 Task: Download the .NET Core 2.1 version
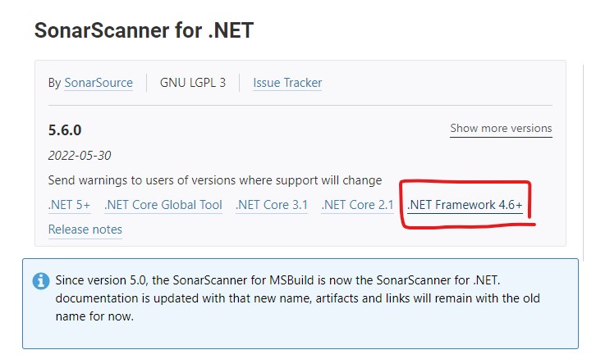(x=357, y=205)
